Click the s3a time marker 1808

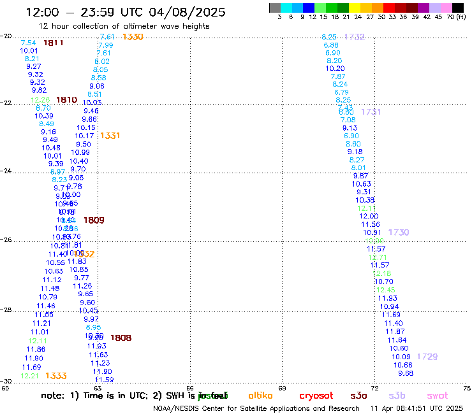[121, 338]
